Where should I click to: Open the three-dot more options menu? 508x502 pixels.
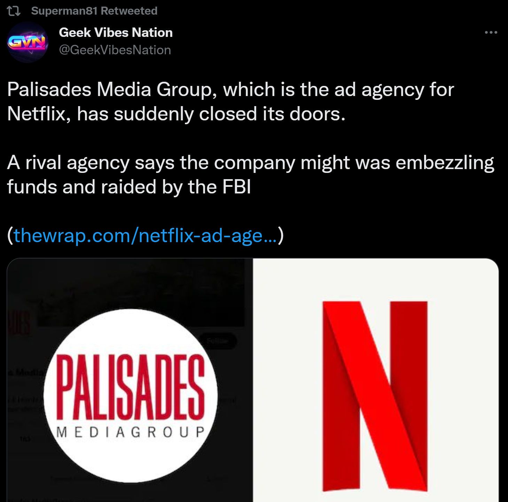pos(491,32)
